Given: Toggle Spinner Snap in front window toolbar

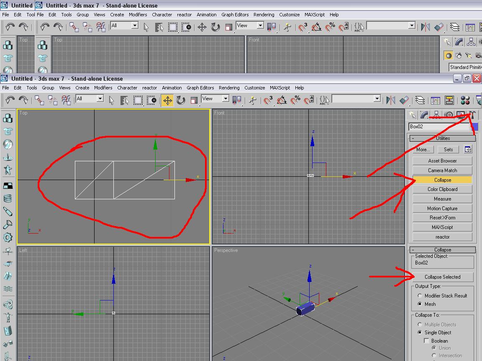Looking at the screenshot, I should [309, 100].
